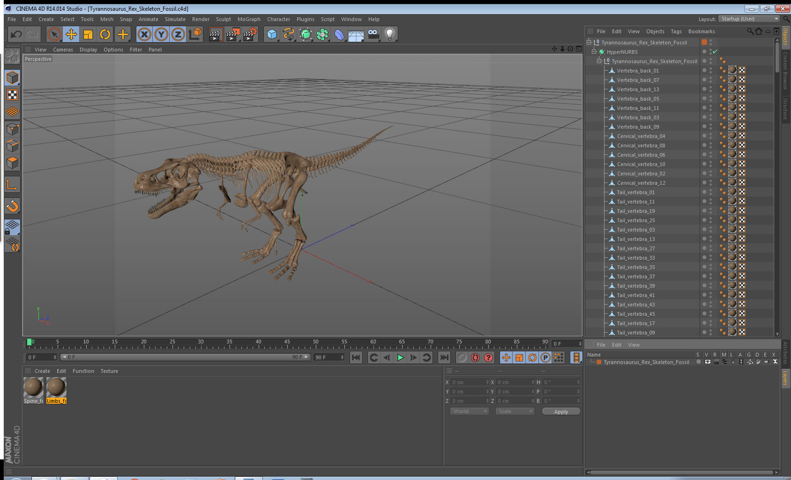Toggle Z axis lock
Image resolution: width=791 pixels, height=480 pixels.
pos(178,34)
